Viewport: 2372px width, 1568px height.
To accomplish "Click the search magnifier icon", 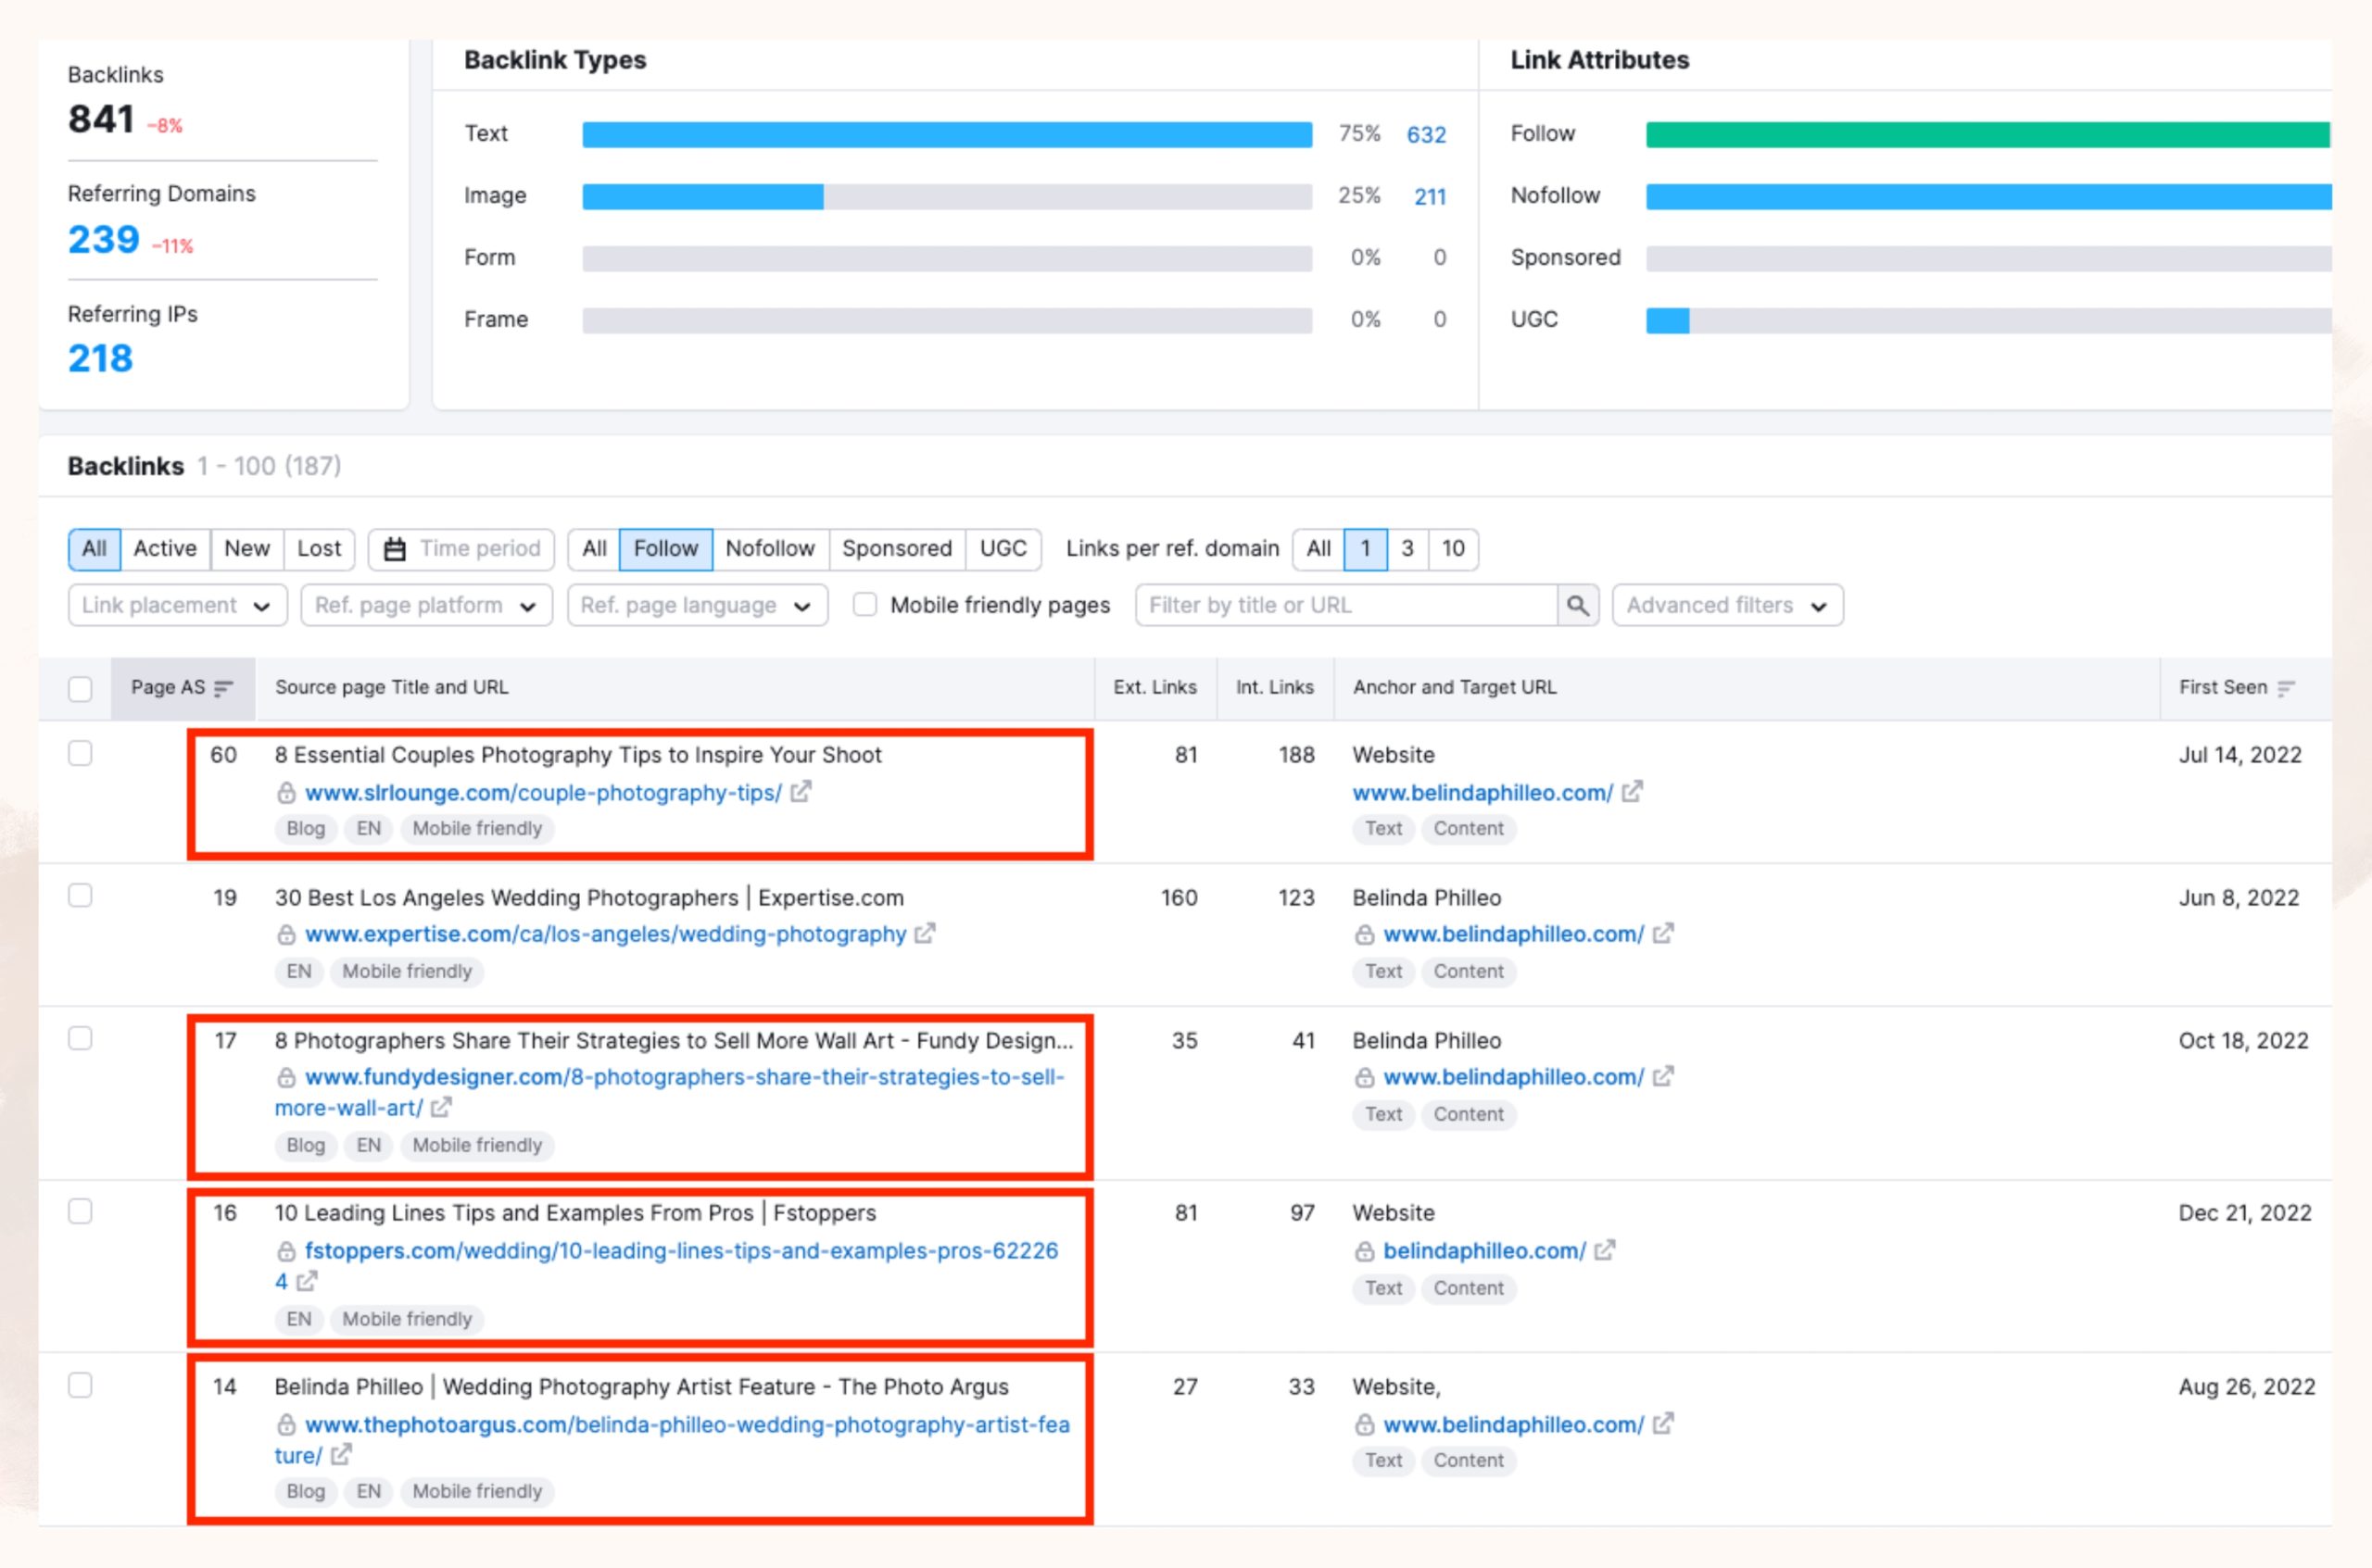I will point(1578,605).
